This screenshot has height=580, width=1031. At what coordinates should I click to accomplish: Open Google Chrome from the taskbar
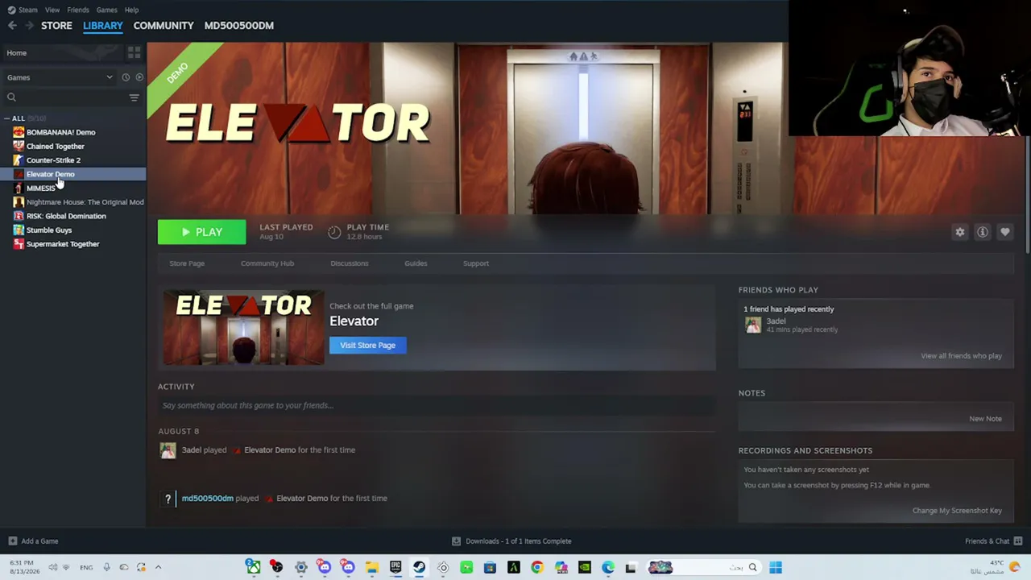pos(537,567)
